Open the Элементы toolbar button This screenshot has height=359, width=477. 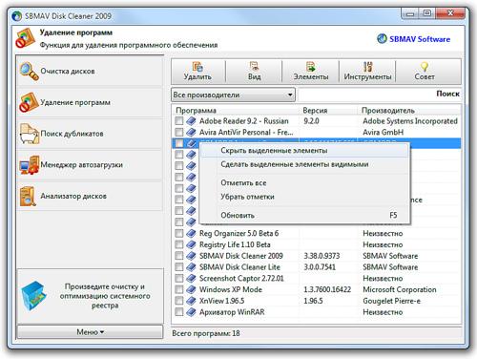[x=310, y=72]
